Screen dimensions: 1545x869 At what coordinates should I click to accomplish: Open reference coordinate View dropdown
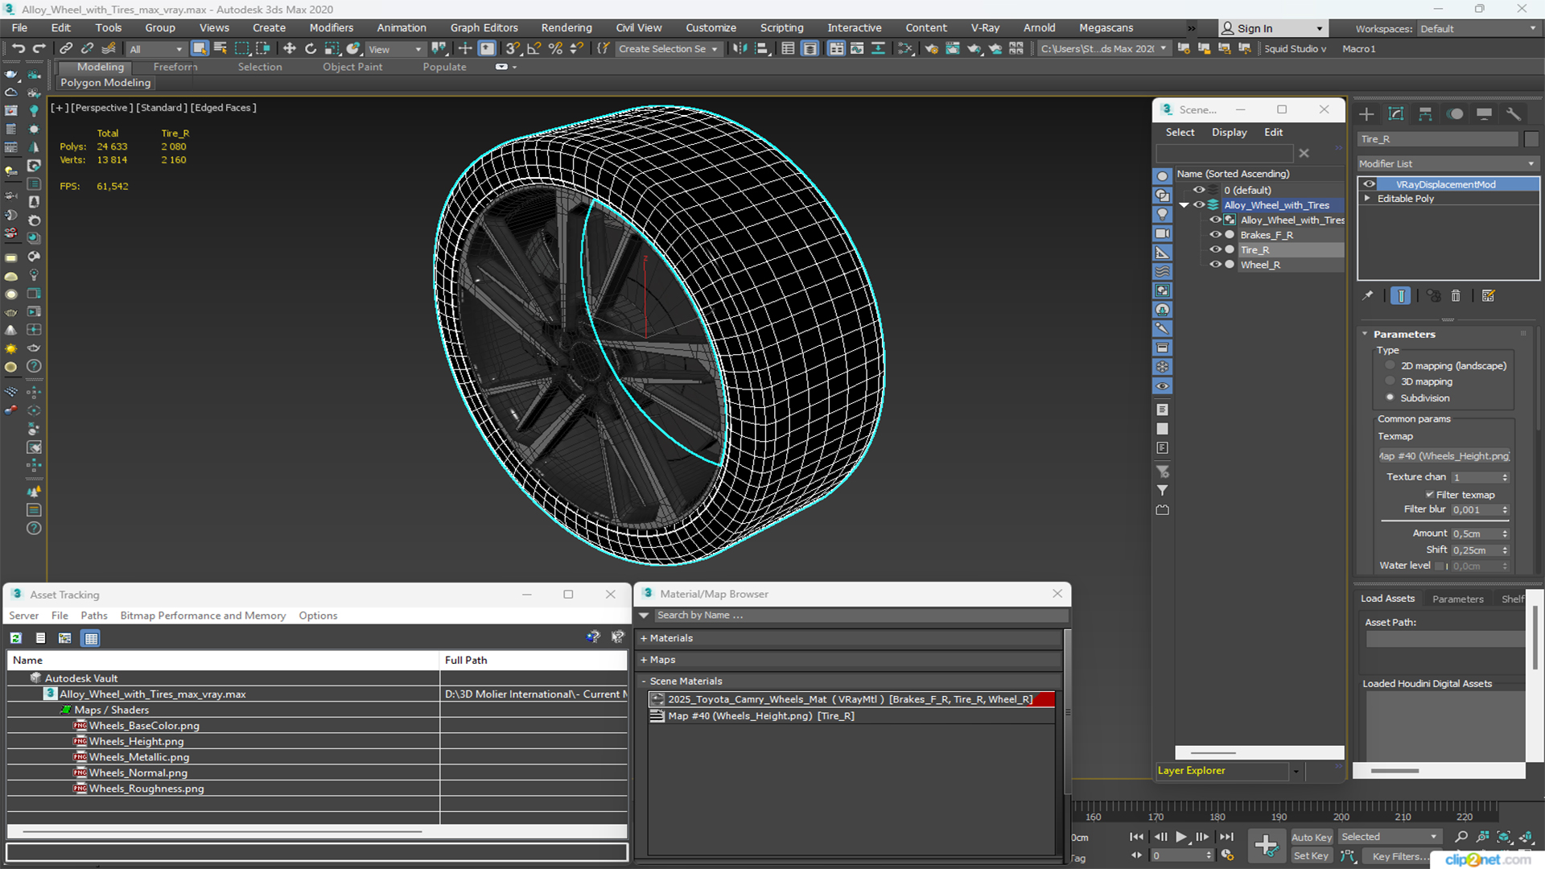point(394,49)
